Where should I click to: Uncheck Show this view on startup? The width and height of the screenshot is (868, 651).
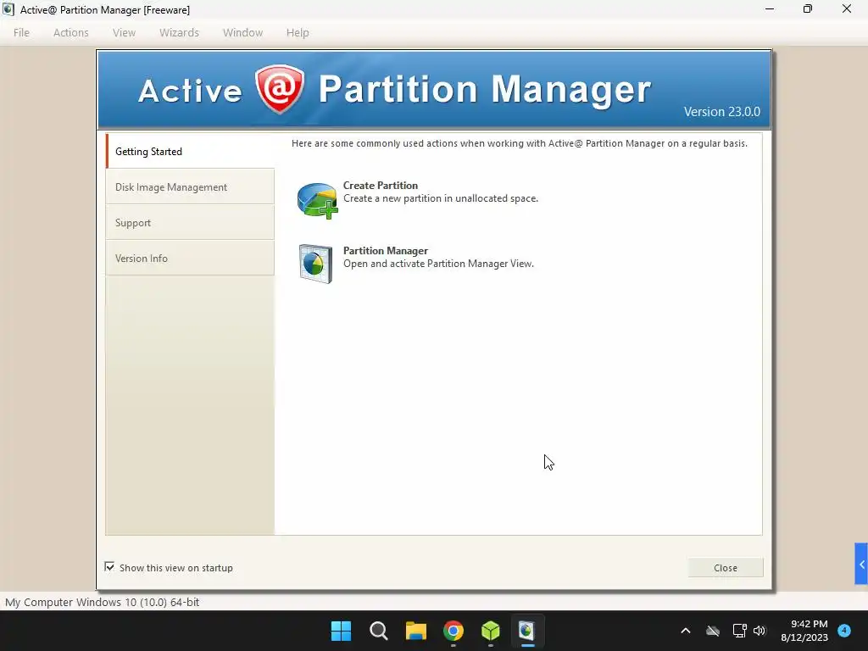pyautogui.click(x=109, y=567)
